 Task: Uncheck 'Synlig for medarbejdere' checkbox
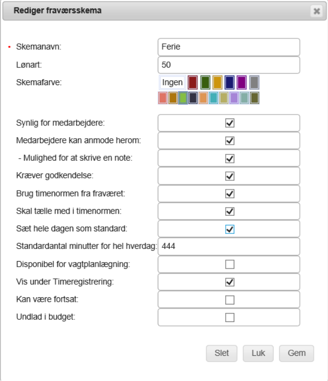(x=230, y=123)
